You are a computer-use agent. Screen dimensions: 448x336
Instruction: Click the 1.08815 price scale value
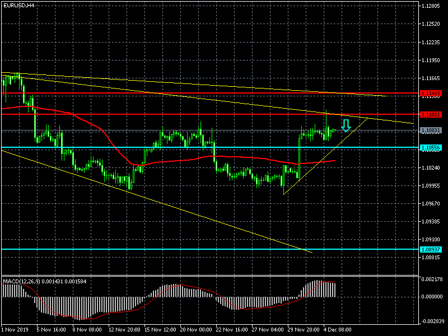[x=431, y=258]
